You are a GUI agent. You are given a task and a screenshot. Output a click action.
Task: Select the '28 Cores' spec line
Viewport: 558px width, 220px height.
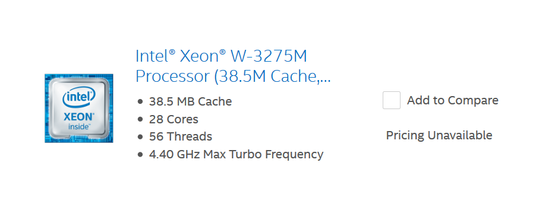tap(174, 119)
